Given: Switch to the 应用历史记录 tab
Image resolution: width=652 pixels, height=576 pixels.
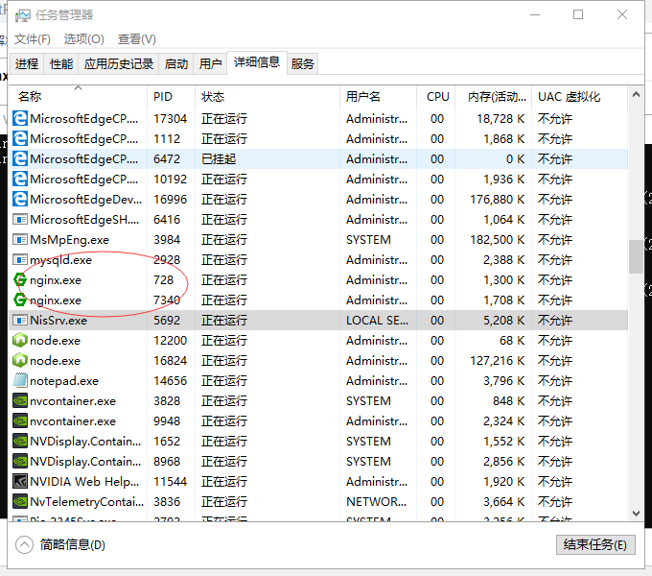Looking at the screenshot, I should pos(119,63).
